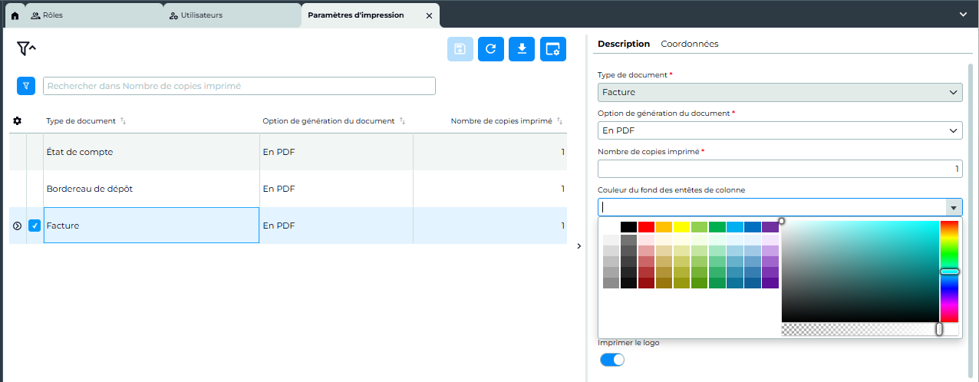The image size is (979, 382).
Task: Collapse the filter panel funnel toggle
Action: [26, 49]
